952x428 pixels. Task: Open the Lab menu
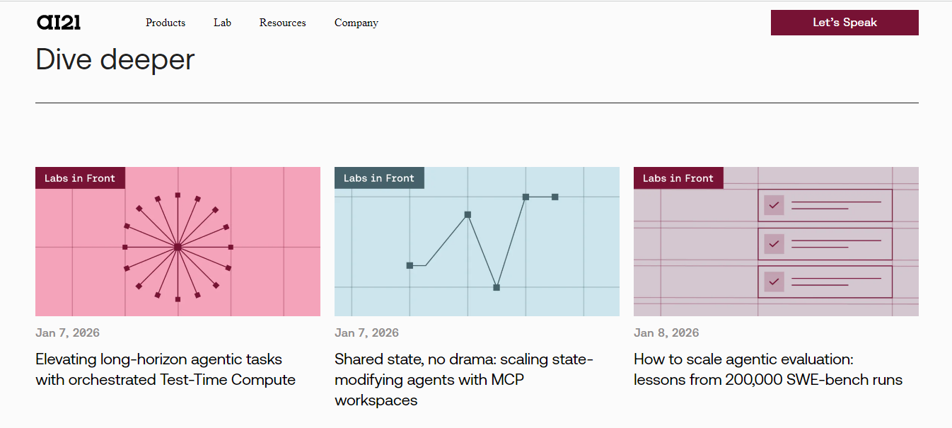(222, 23)
